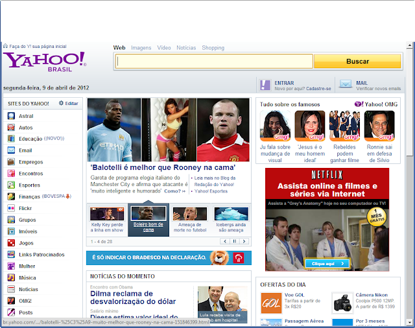Click the Lula hospital visit photo
Image resolution: width=415 pixels, height=328 pixels.
(x=222, y=305)
